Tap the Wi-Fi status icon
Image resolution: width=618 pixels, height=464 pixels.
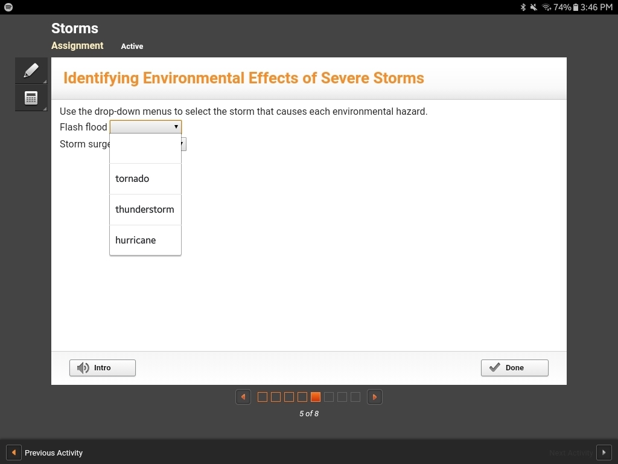click(546, 7)
